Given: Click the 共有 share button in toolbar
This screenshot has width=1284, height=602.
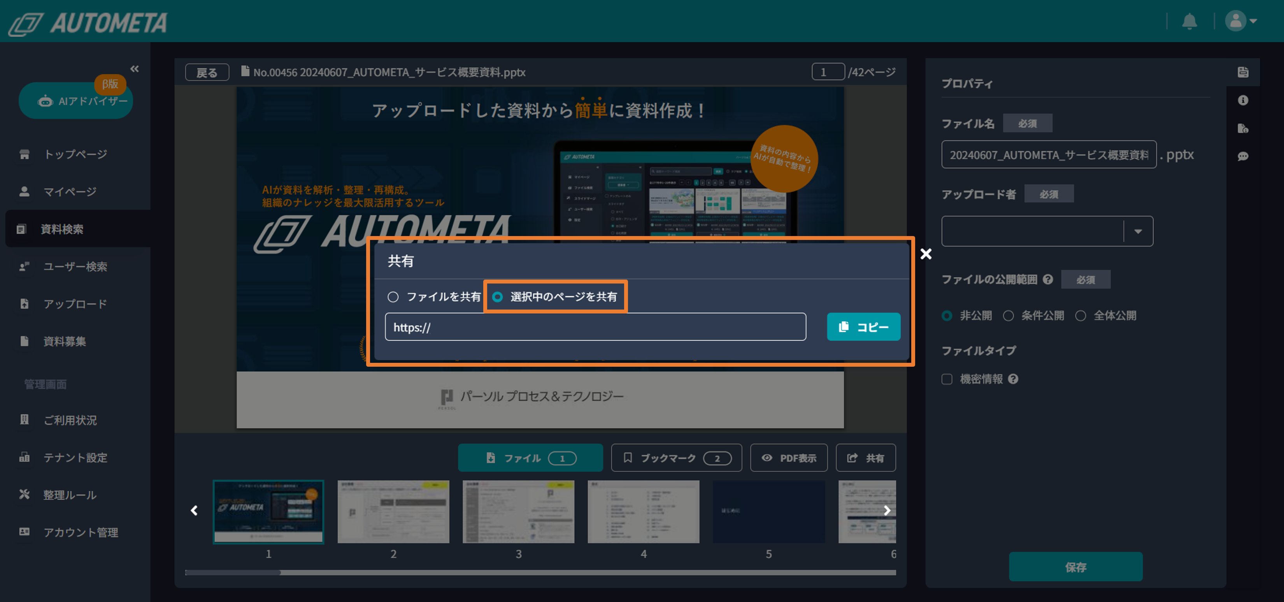Looking at the screenshot, I should [865, 457].
